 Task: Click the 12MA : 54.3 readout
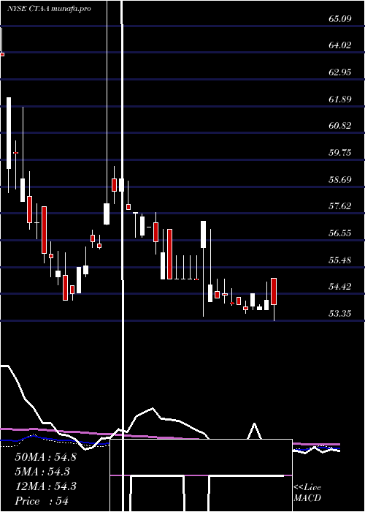(x=45, y=486)
